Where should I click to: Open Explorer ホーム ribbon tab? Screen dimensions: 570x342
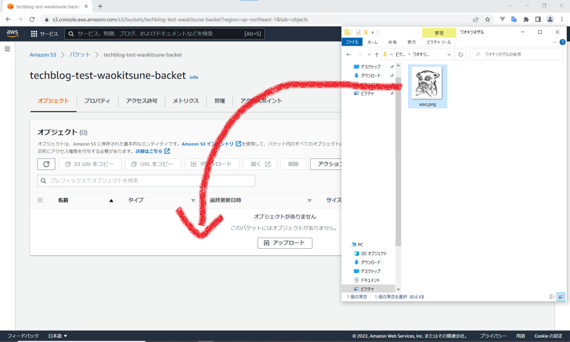tap(372, 42)
